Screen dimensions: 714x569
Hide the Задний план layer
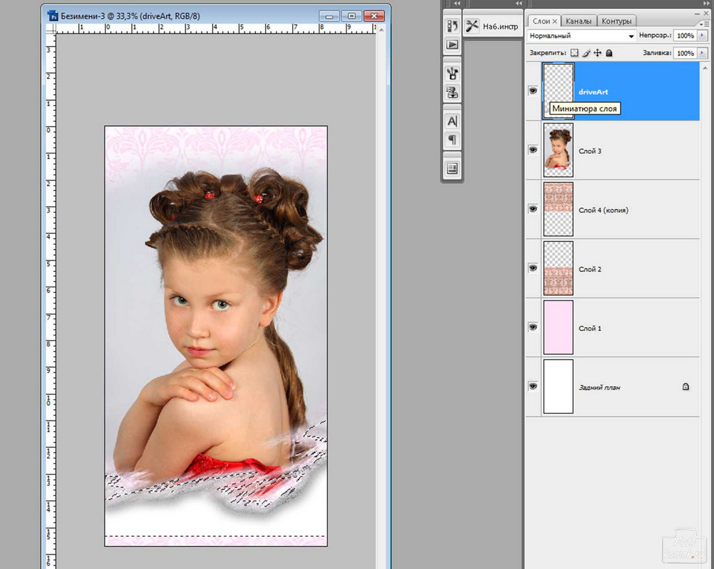[533, 386]
